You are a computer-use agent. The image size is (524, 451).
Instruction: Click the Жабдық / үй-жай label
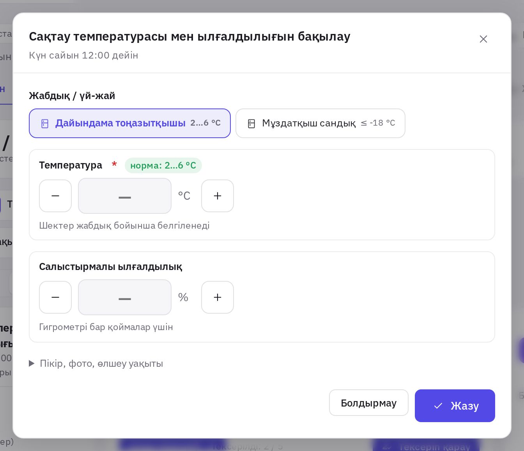pyautogui.click(x=72, y=96)
